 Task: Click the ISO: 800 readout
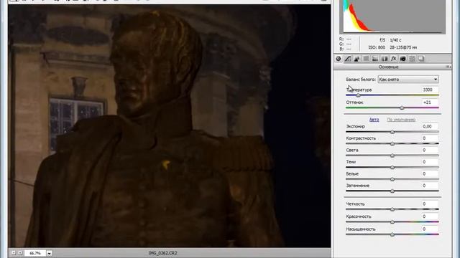pos(377,47)
